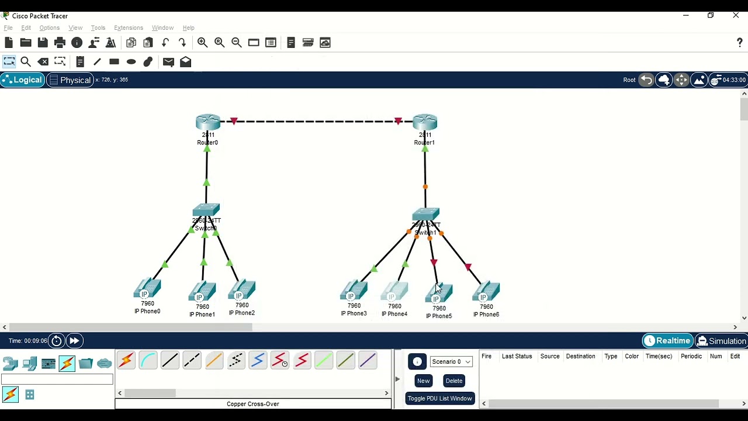The width and height of the screenshot is (748, 421).
Task: Open the Edit menu
Action: (26, 27)
